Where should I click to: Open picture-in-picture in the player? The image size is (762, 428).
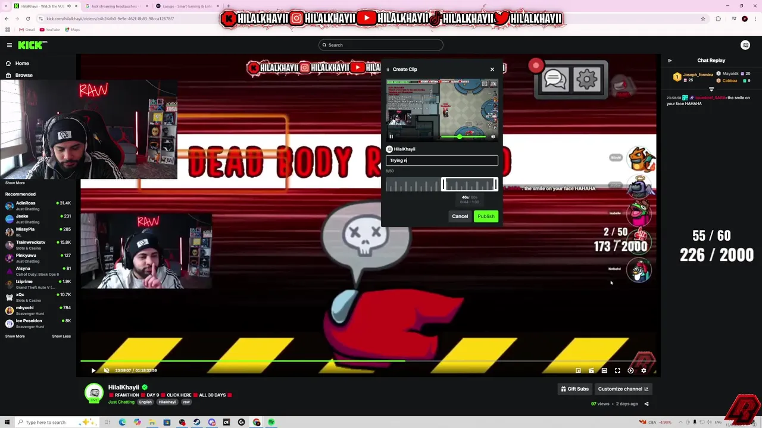tap(578, 370)
